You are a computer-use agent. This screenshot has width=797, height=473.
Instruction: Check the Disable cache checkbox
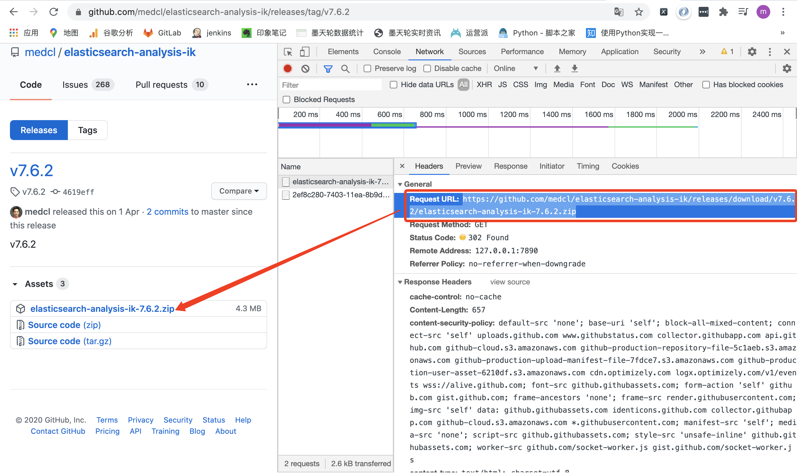coord(427,68)
